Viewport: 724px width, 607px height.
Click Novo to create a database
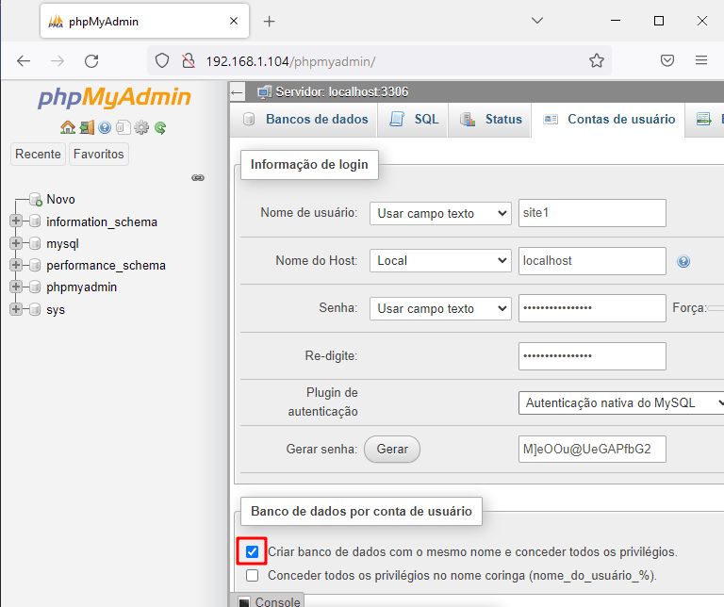click(x=60, y=200)
